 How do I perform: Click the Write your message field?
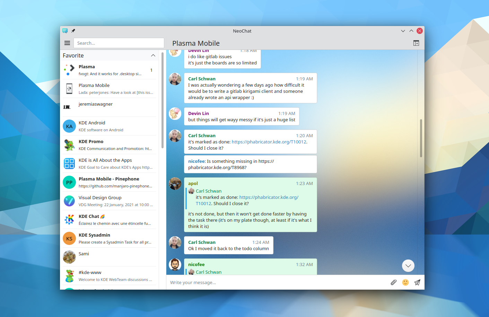tap(277, 282)
